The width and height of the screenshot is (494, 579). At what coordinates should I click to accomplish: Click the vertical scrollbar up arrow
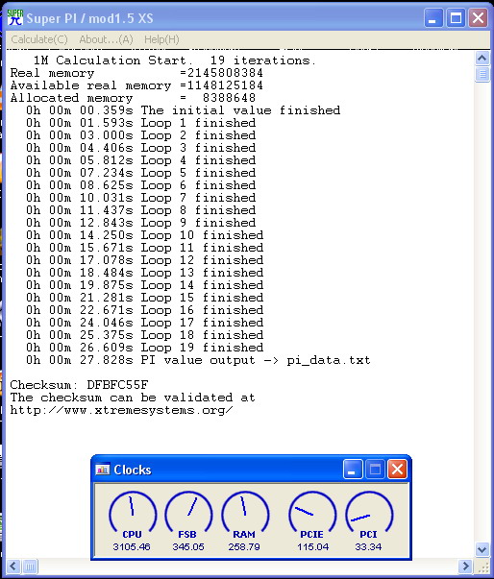482,58
